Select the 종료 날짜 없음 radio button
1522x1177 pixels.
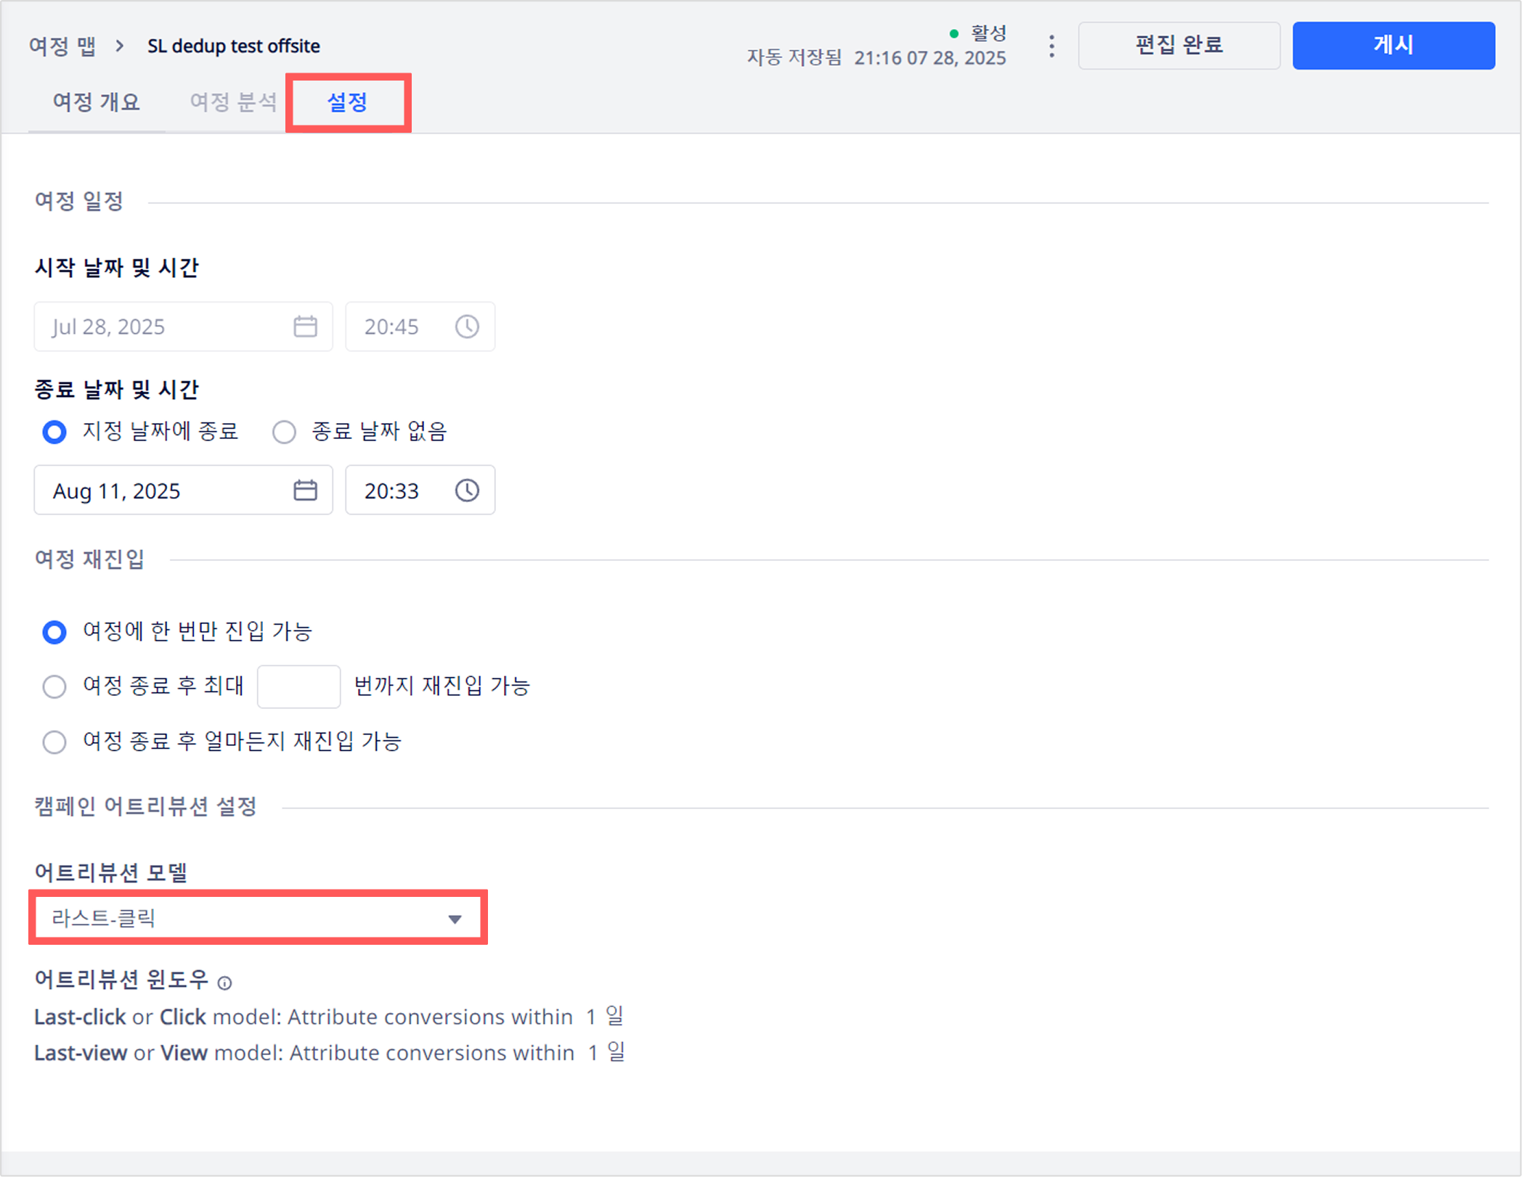tap(284, 432)
